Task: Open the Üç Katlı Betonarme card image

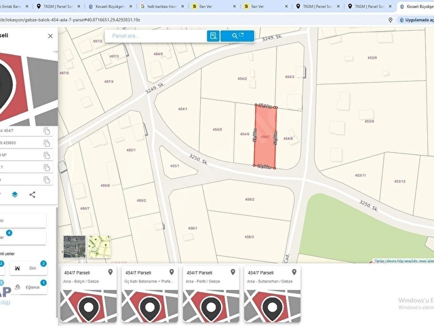Action: click(x=150, y=306)
